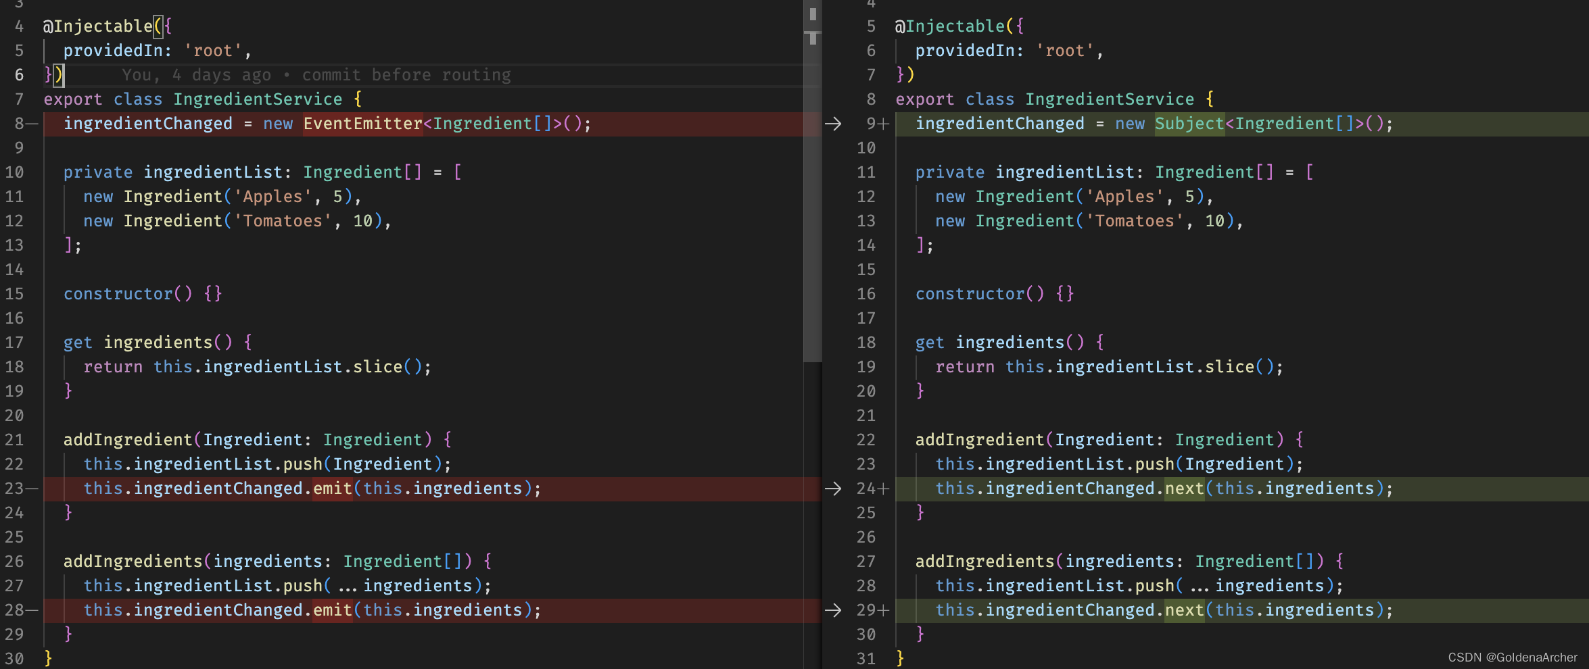The image size is (1589, 669).
Task: Click 'constructor()' on line 16 of modified file
Action: pos(980,294)
